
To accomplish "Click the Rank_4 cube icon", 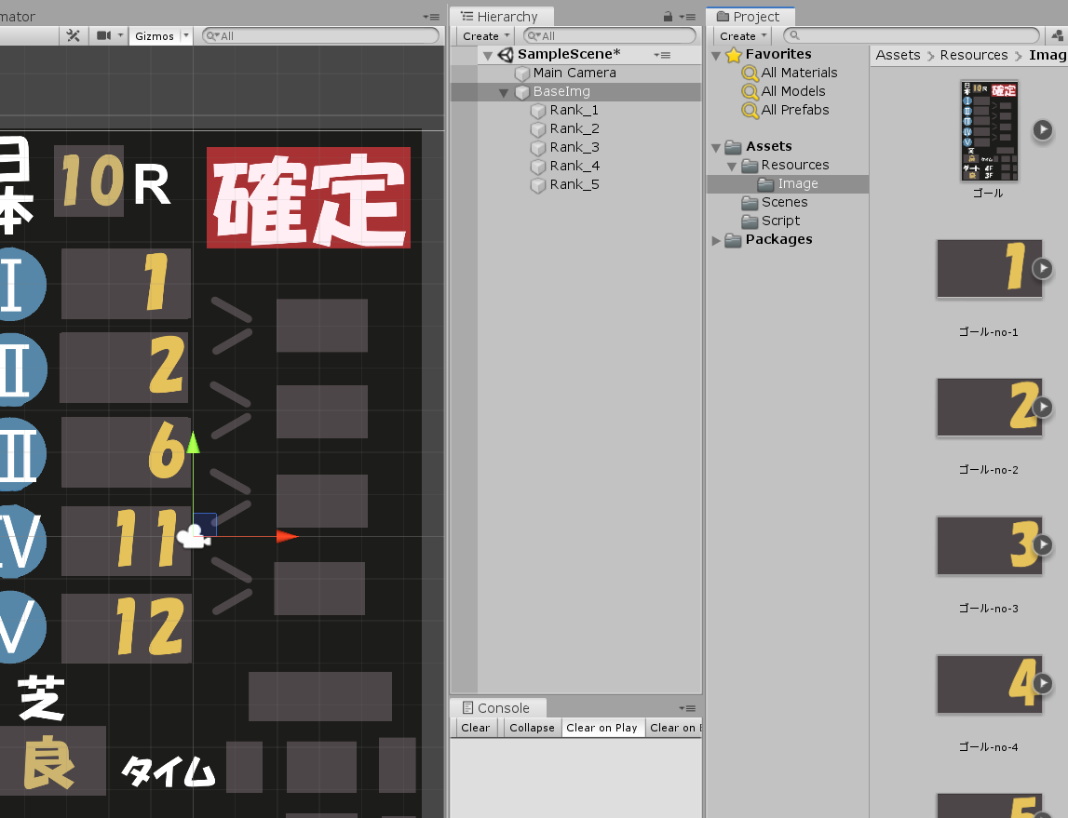I will click(538, 167).
